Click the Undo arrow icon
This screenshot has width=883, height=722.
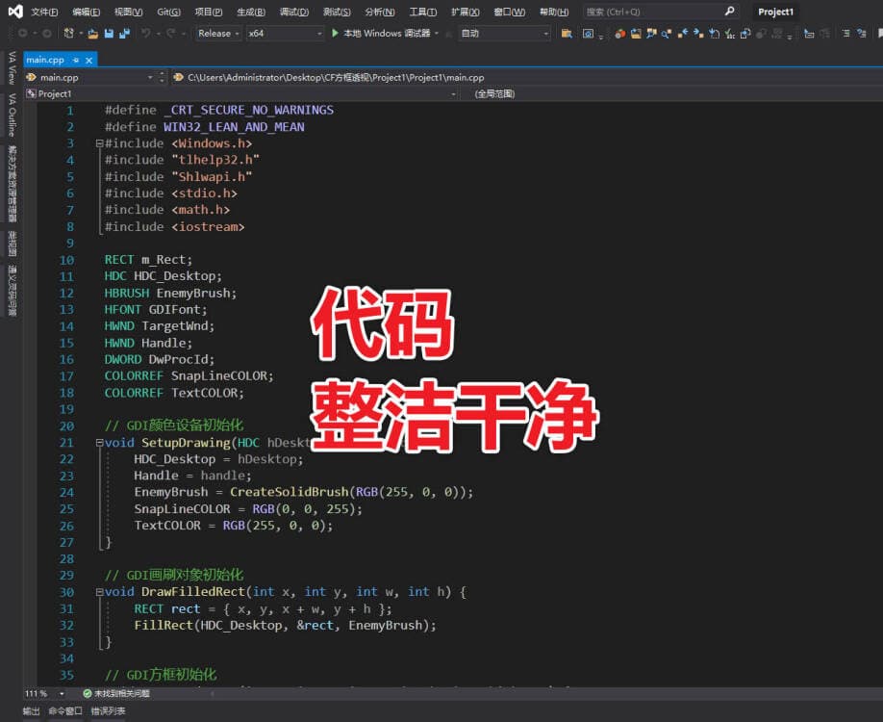[146, 33]
